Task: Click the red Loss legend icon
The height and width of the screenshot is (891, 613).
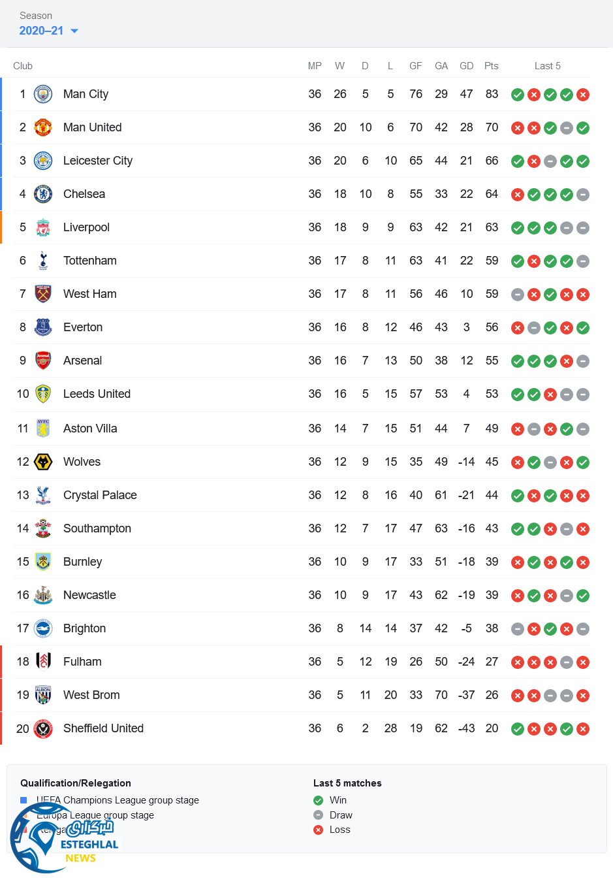Action: [x=318, y=830]
